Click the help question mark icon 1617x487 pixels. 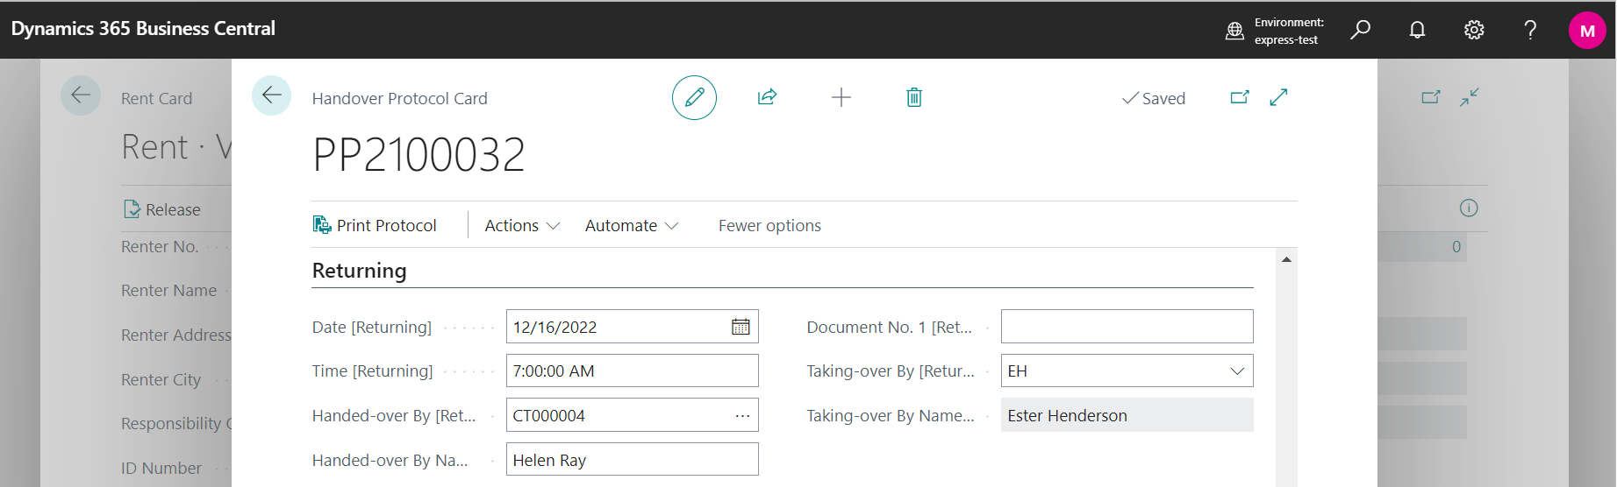click(x=1530, y=30)
